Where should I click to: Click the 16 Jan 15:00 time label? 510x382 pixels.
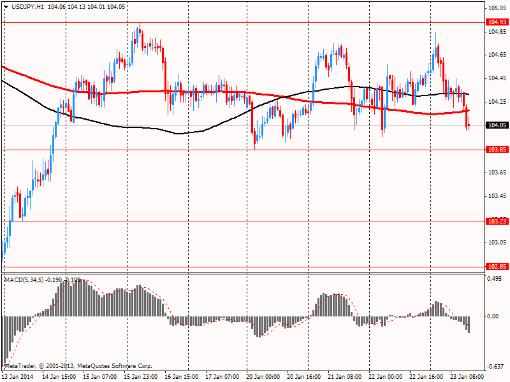point(182,377)
